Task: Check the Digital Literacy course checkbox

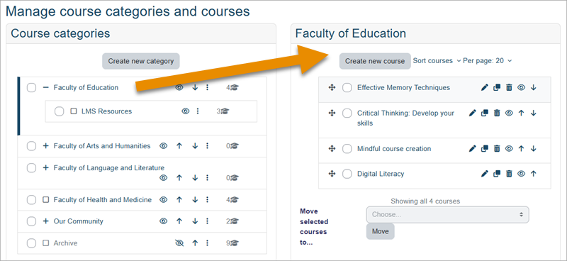Action: (347, 174)
